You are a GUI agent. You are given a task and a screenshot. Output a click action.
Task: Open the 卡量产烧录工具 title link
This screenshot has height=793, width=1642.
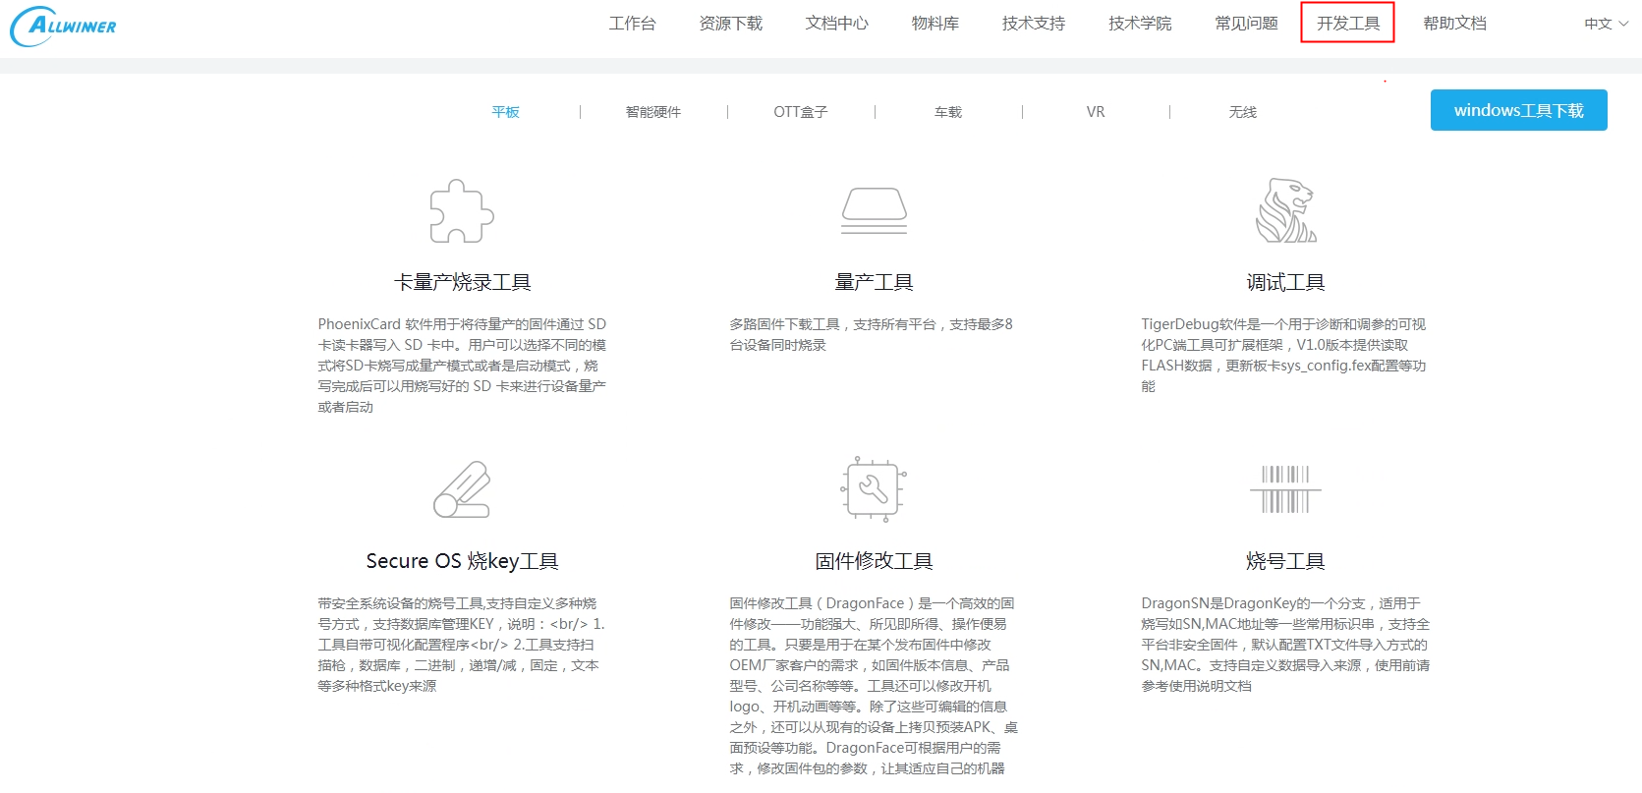pos(462,283)
